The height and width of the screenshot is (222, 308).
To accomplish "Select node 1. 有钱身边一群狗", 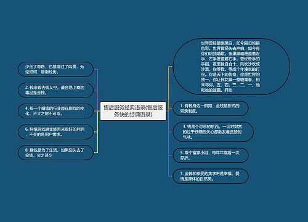I will (x=211, y=109).
